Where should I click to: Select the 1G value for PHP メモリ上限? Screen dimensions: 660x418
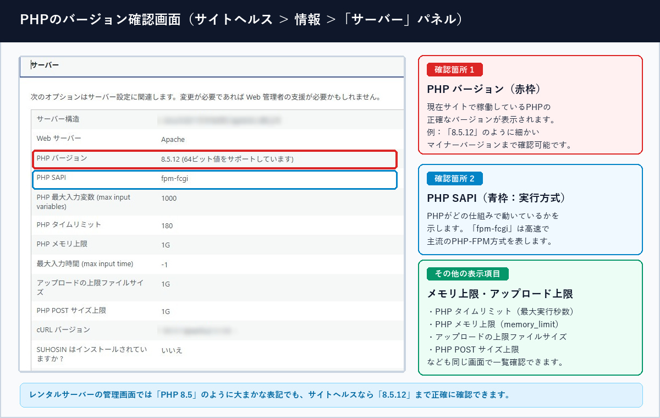(x=166, y=245)
